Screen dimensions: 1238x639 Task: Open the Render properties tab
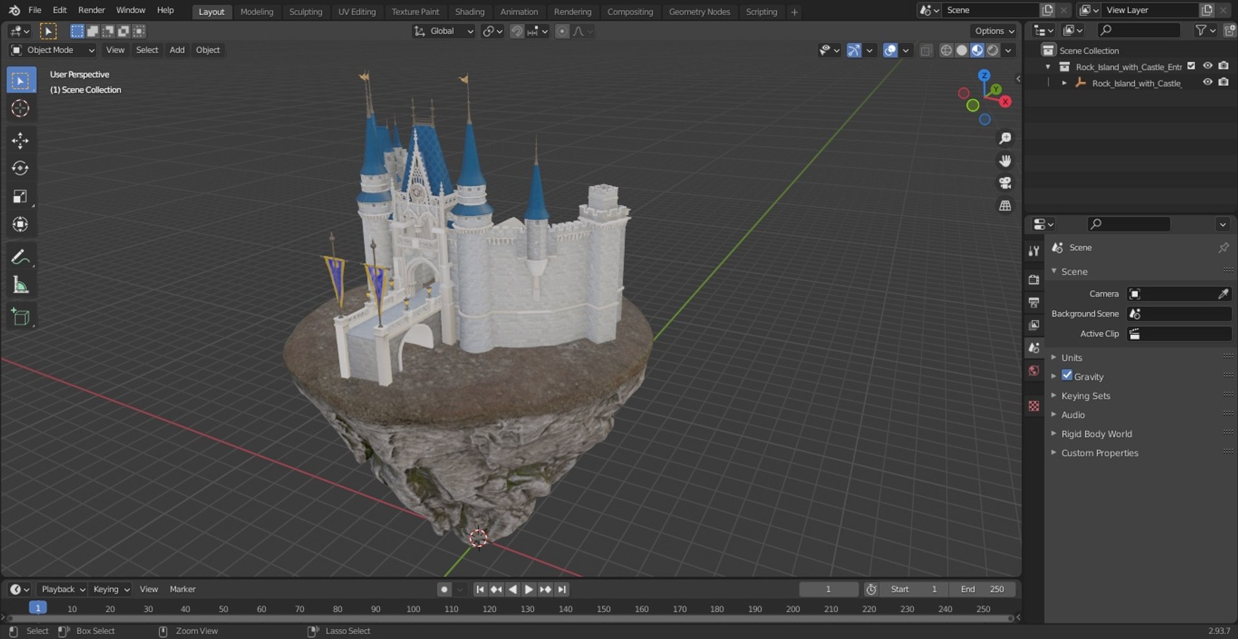(x=1034, y=280)
